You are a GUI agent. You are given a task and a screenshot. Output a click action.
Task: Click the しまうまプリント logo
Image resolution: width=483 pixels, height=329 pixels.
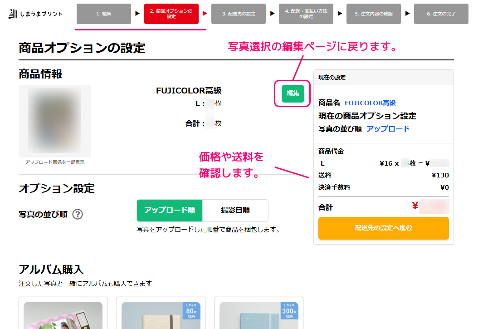(x=35, y=14)
